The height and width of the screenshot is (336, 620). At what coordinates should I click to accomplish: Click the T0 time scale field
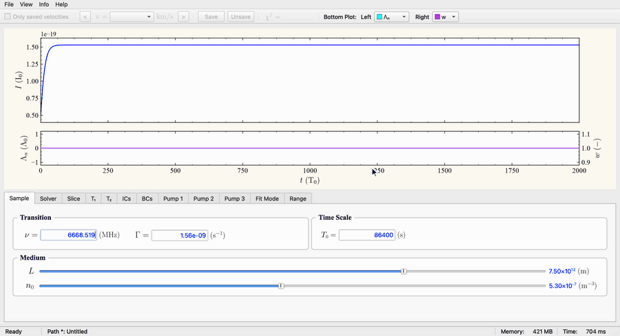click(367, 235)
